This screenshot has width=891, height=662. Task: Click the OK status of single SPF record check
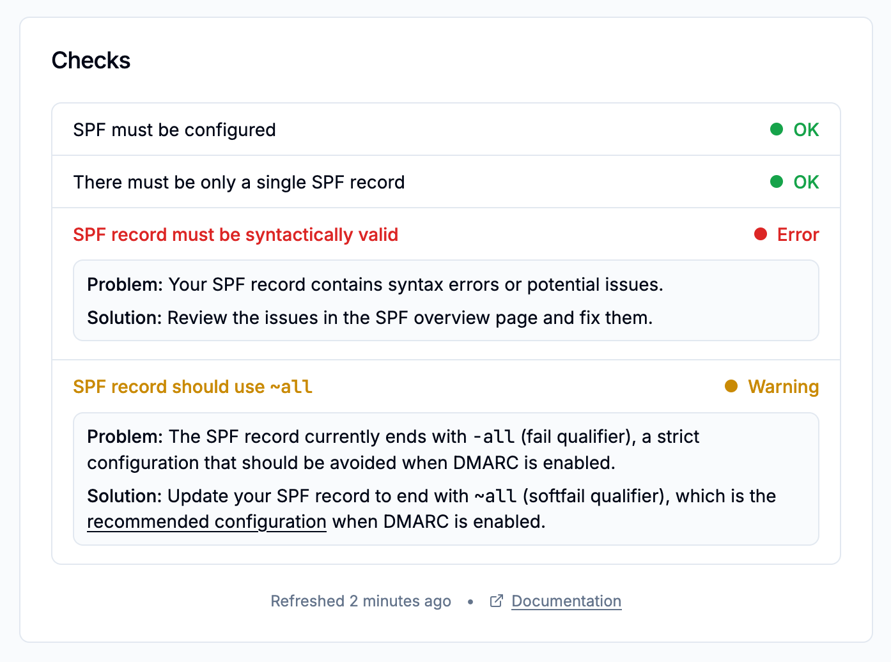(x=806, y=182)
